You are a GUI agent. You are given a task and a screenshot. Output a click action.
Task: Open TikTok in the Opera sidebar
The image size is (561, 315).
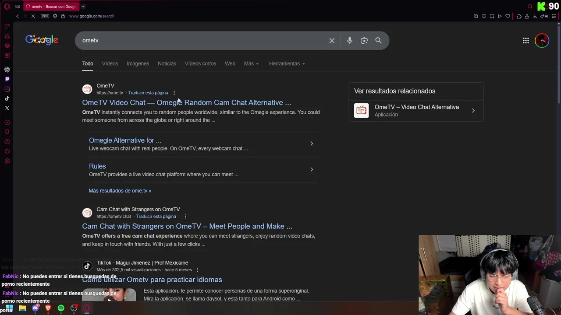[x=7, y=98]
